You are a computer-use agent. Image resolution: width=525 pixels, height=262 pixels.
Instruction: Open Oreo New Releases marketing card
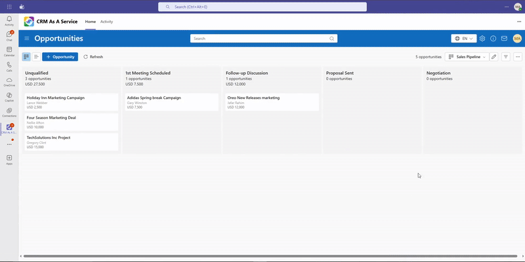click(x=272, y=102)
